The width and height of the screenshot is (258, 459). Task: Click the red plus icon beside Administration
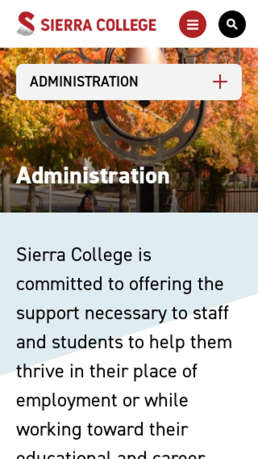pyautogui.click(x=220, y=81)
